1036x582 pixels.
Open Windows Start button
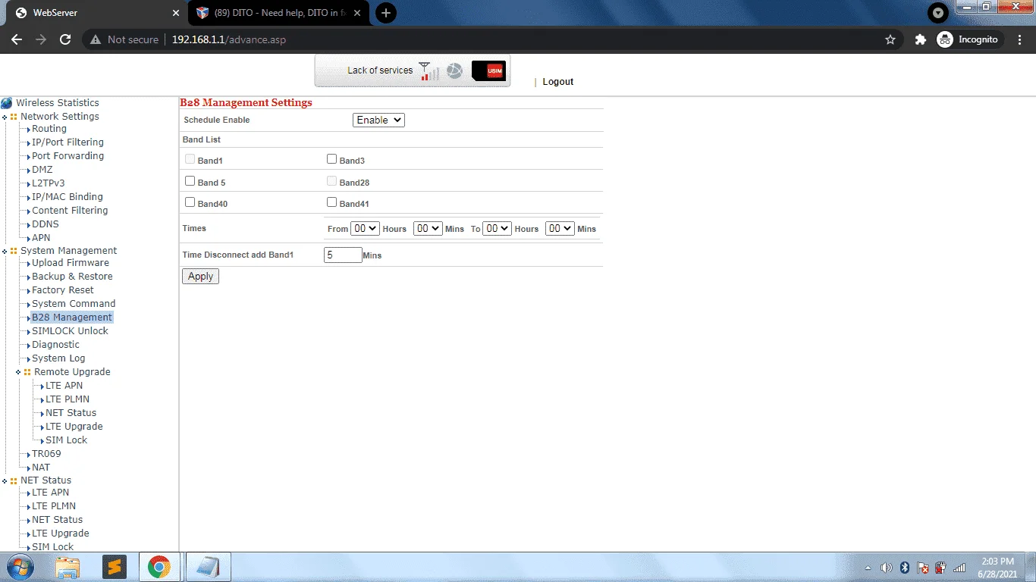19,567
